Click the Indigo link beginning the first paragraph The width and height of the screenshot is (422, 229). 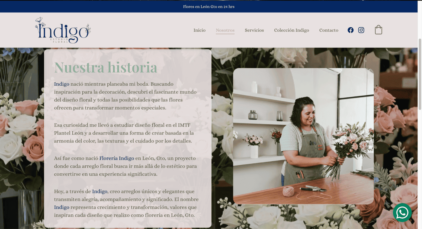coord(62,84)
